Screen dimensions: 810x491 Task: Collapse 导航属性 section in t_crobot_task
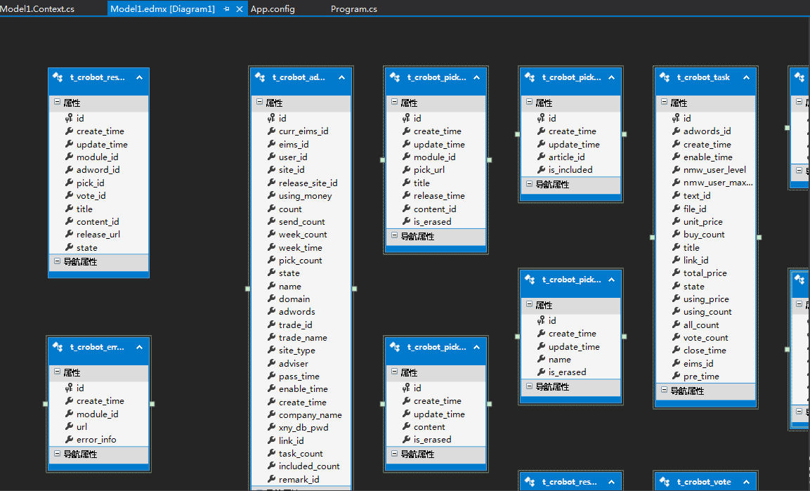[664, 391]
